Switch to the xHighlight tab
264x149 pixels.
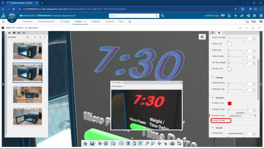[96, 22]
